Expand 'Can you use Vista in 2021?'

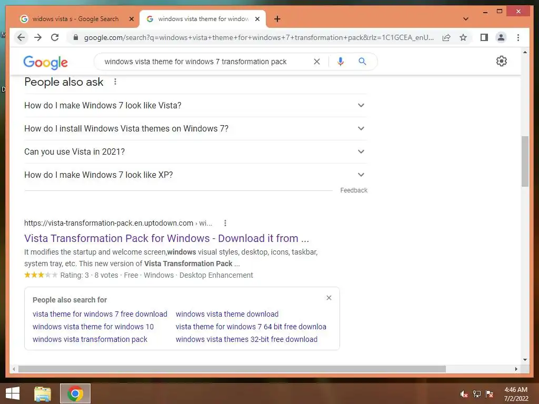pos(195,151)
